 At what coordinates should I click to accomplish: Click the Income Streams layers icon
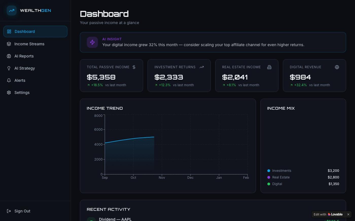tap(9, 44)
